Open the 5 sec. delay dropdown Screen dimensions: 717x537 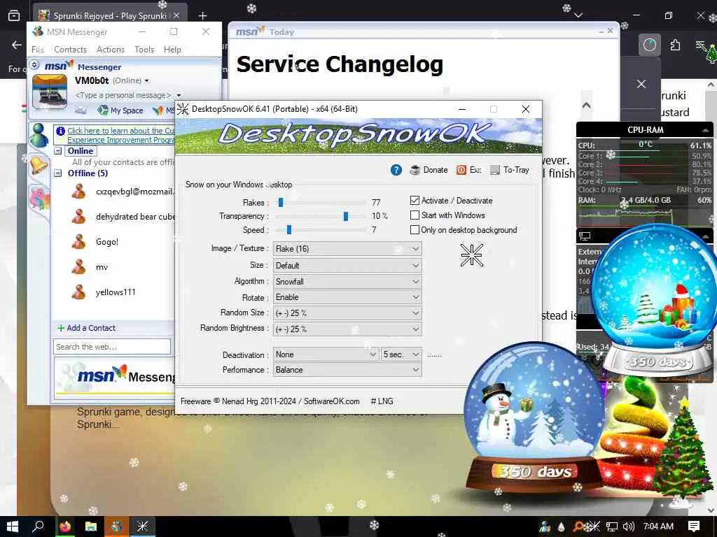[x=401, y=355]
